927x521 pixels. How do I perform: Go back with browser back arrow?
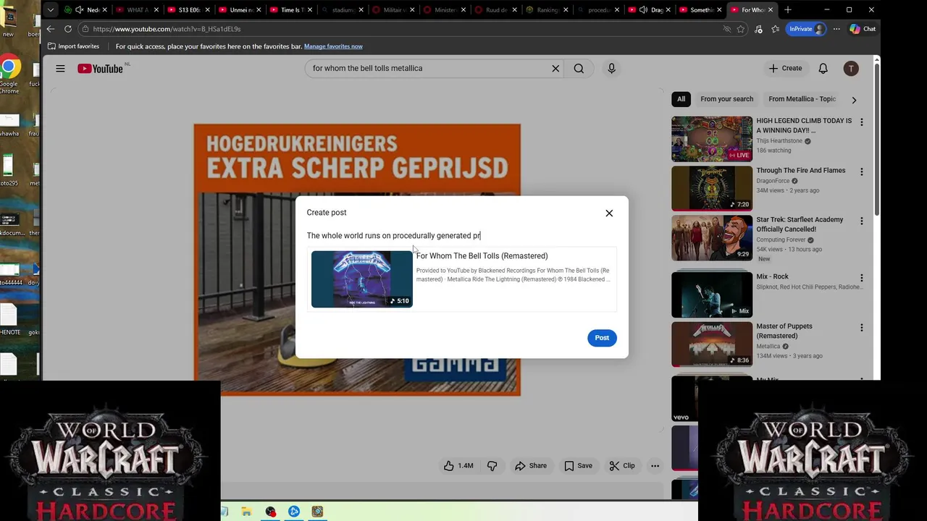(51, 29)
